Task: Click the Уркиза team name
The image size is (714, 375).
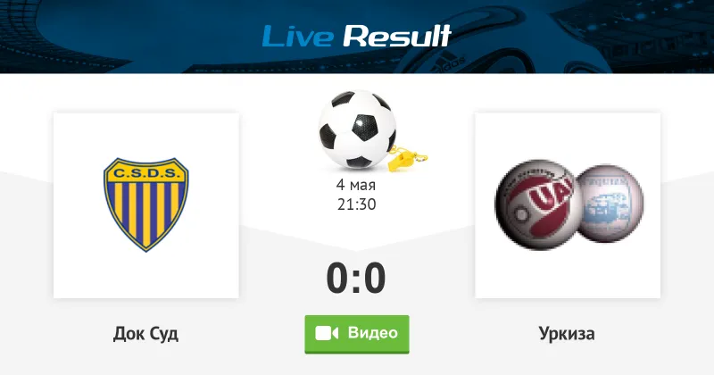Action: [567, 334]
